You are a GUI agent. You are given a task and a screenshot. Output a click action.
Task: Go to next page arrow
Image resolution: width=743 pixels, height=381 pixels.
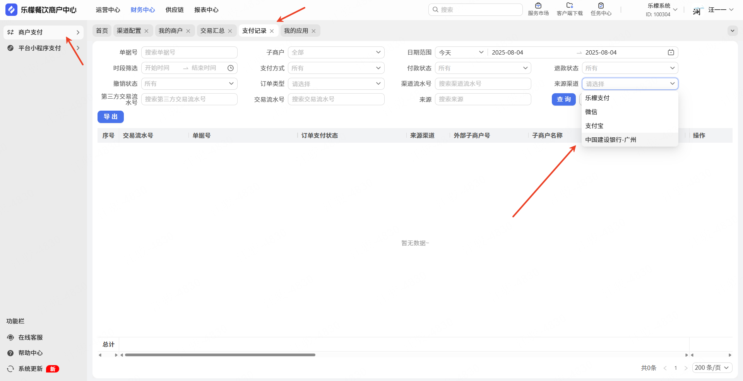686,368
